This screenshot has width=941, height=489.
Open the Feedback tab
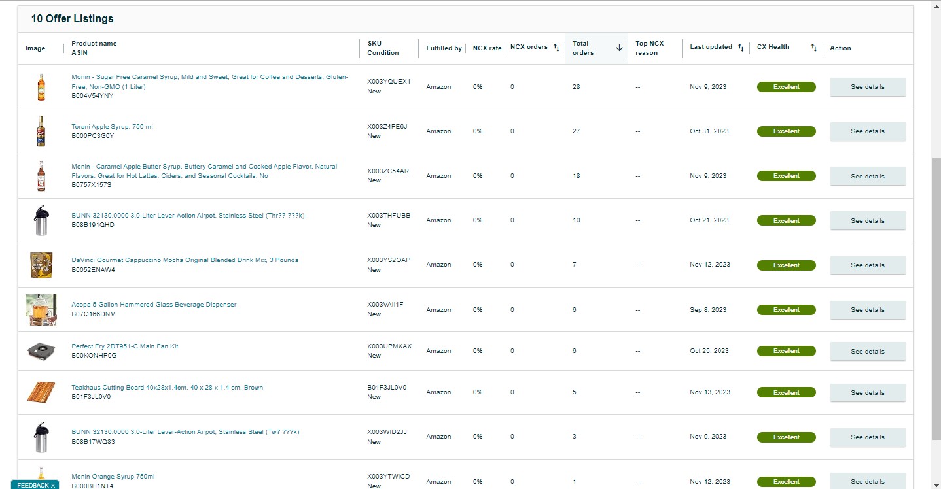(x=33, y=486)
